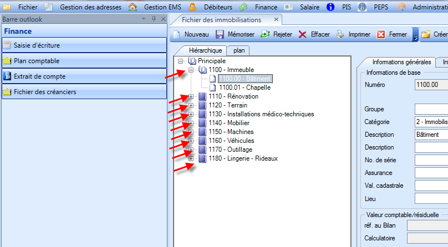Open the Débiteurs menu
Image resolution: width=448 pixels, height=247 pixels.
coord(218,7)
